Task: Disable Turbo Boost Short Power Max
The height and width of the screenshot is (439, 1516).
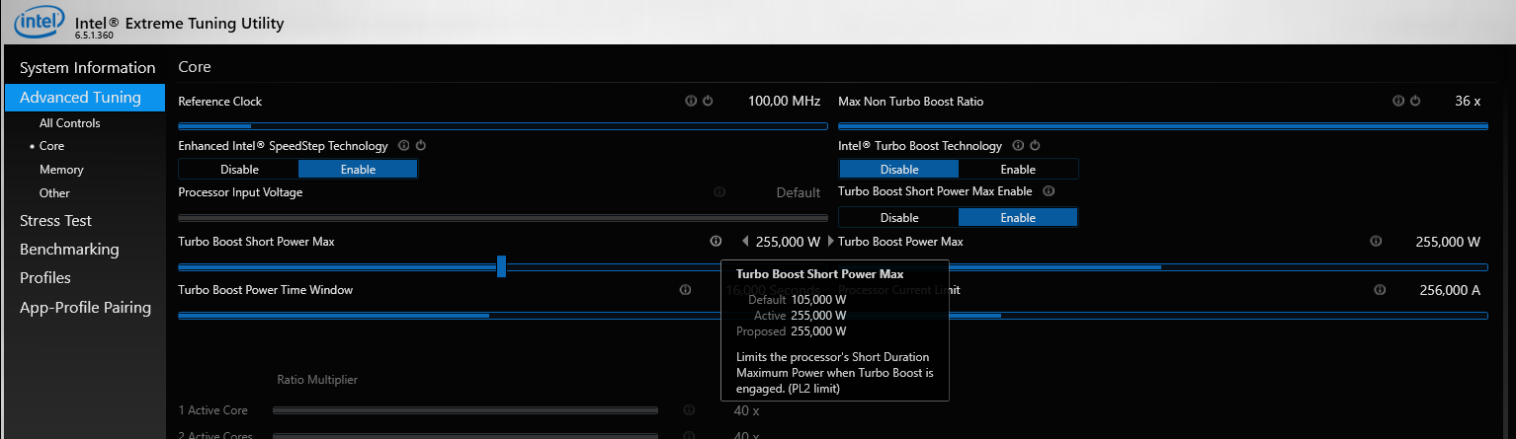Action: 899,218
